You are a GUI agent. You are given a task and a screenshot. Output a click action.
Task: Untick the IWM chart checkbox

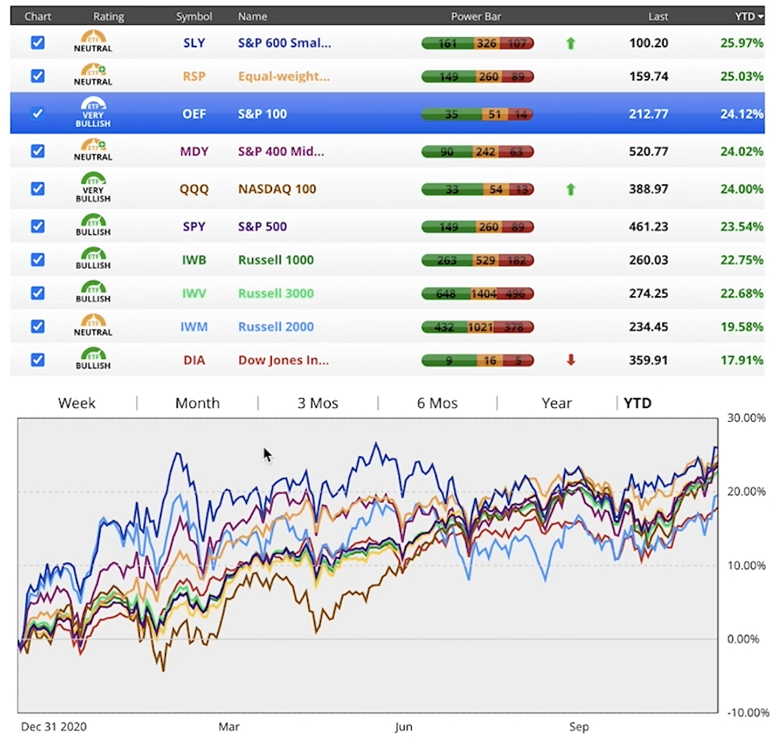tap(38, 326)
